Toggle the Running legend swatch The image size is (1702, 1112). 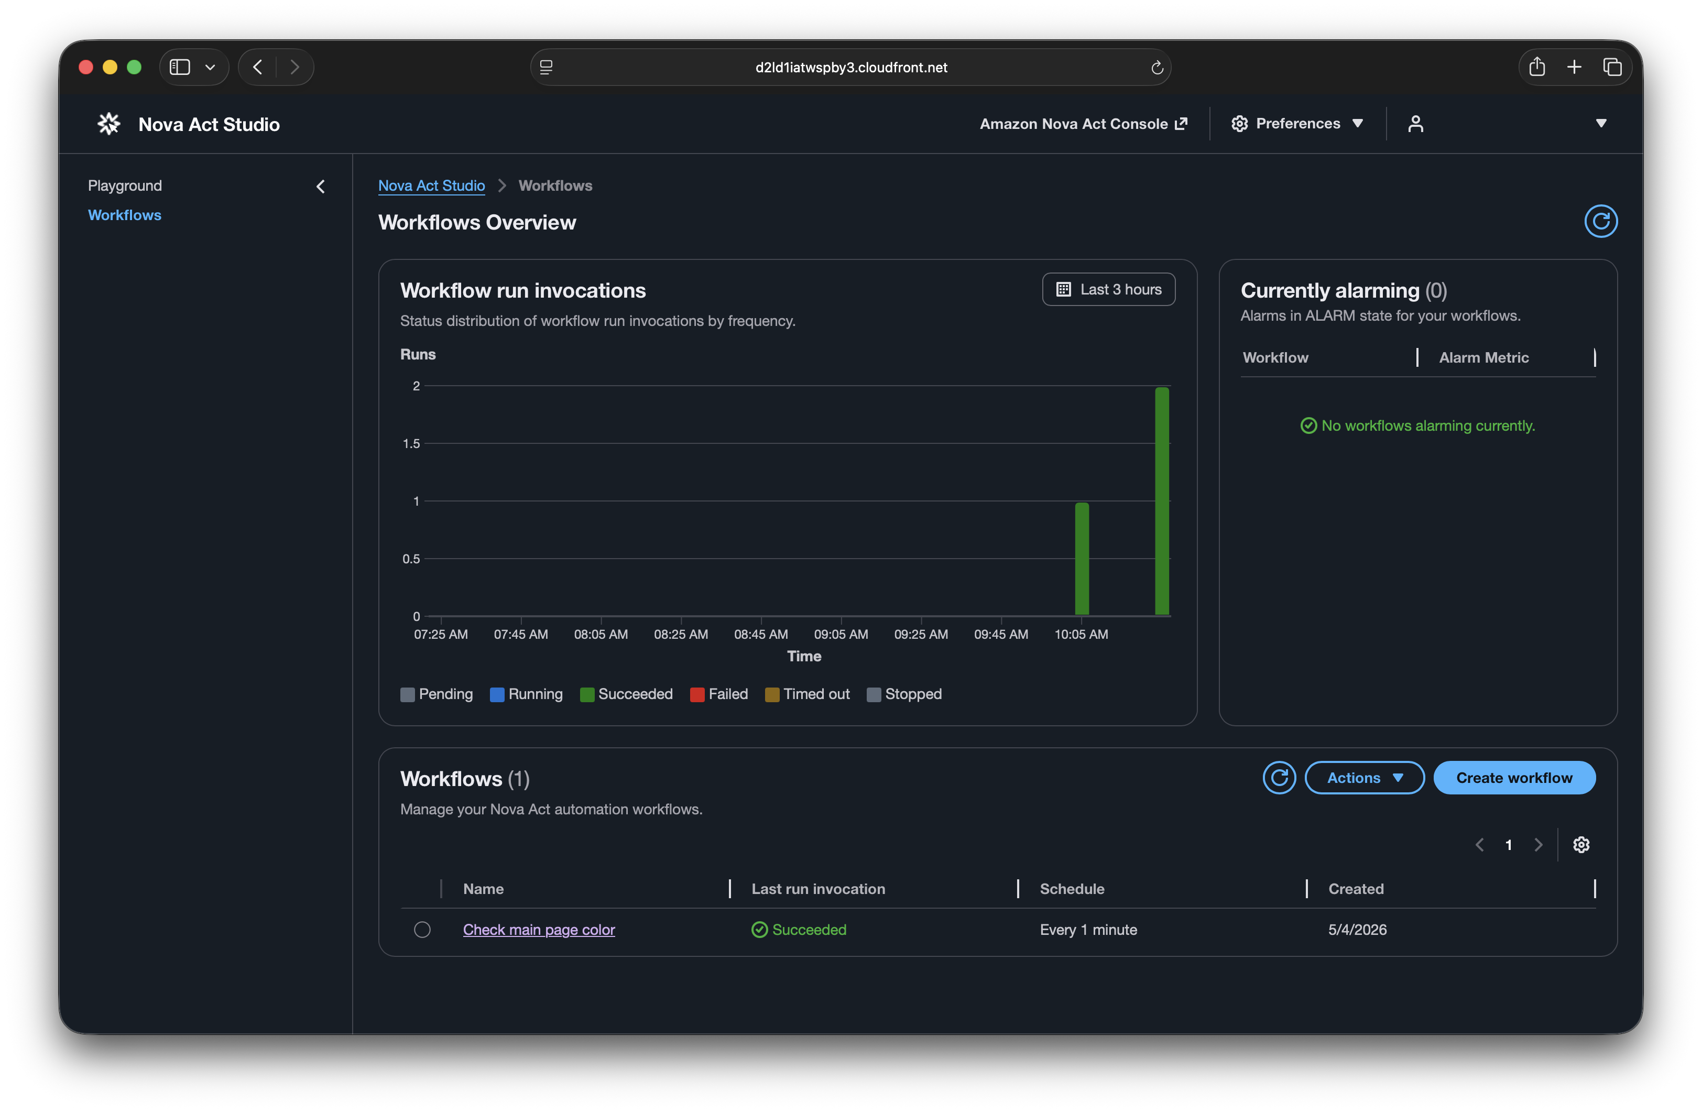pyautogui.click(x=497, y=694)
